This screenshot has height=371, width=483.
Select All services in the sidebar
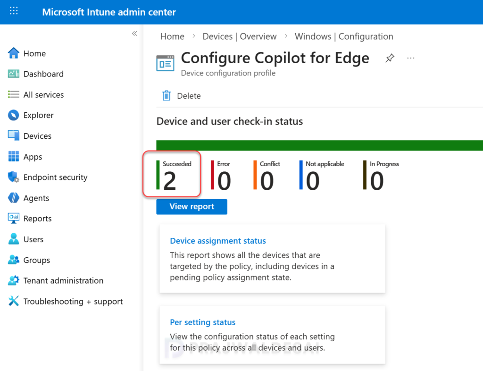coord(43,94)
